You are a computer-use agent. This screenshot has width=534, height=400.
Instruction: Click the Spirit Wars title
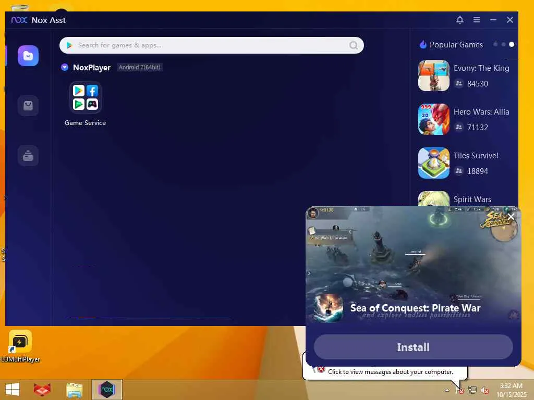click(x=472, y=199)
